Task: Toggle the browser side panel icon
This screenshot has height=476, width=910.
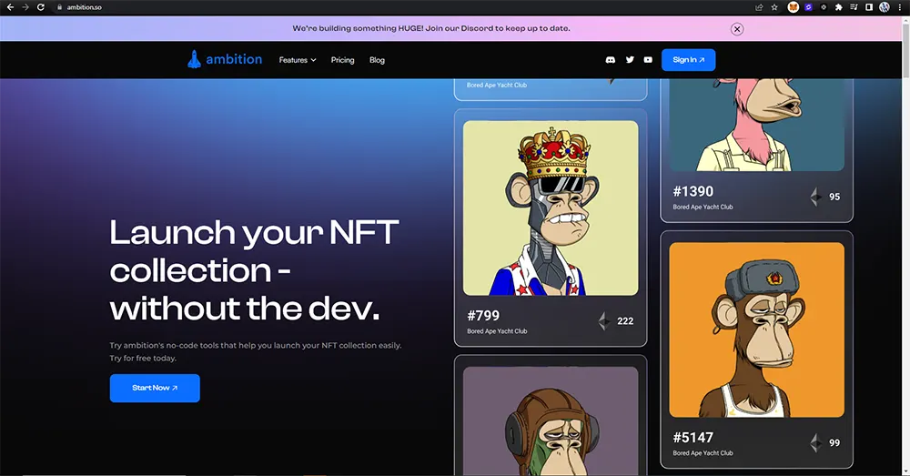Action: pyautogui.click(x=869, y=7)
